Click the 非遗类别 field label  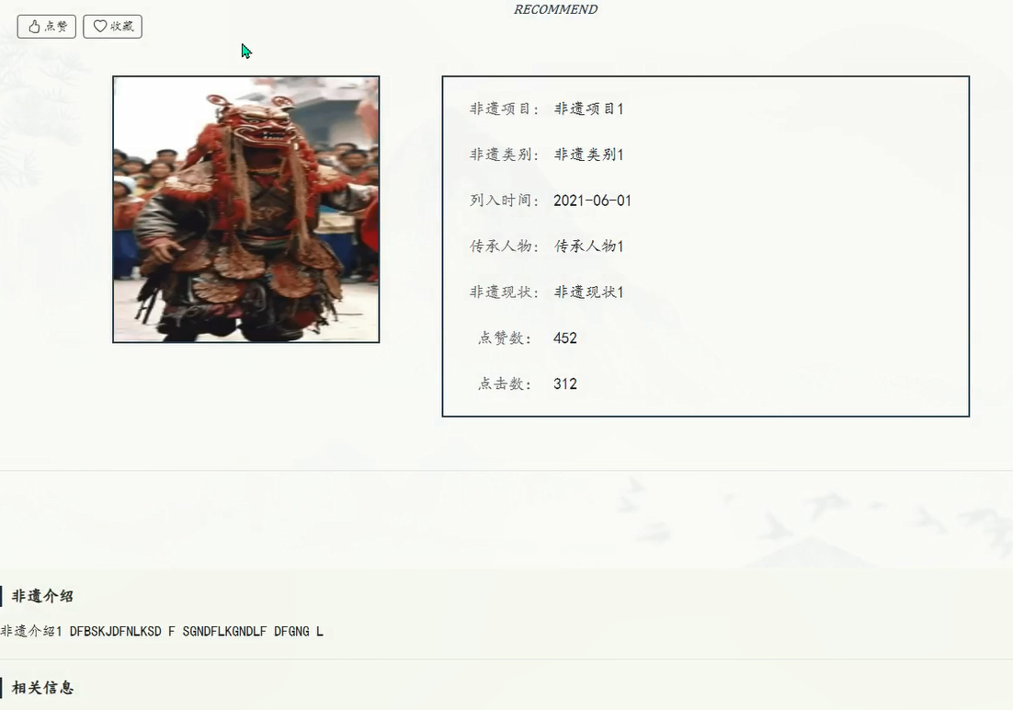504,155
